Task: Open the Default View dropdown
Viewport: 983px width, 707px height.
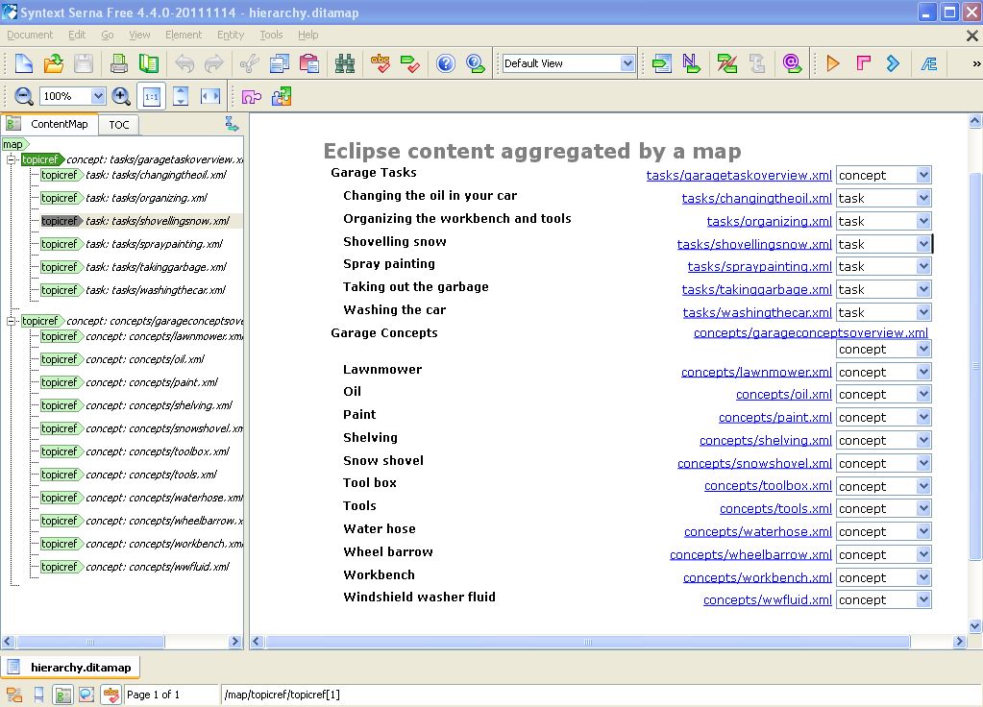Action: (627, 63)
